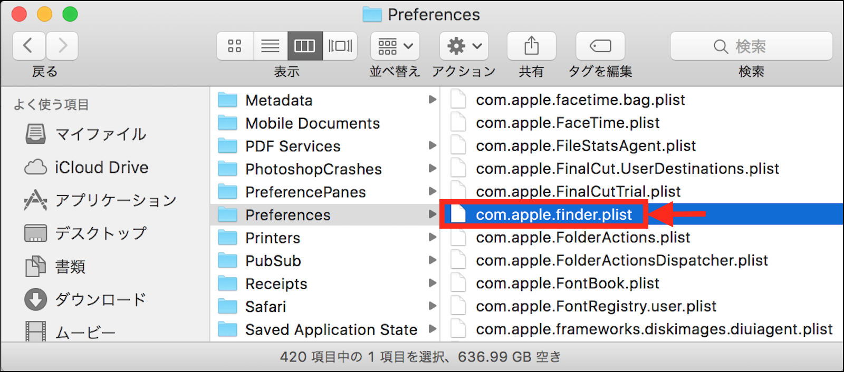Image resolution: width=844 pixels, height=372 pixels.
Task: Open Downloads (ダウンロード) in sidebar
Action: click(100, 299)
